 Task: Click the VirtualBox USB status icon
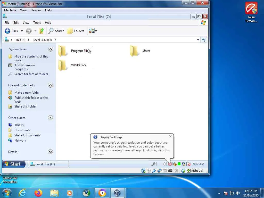(154, 171)
